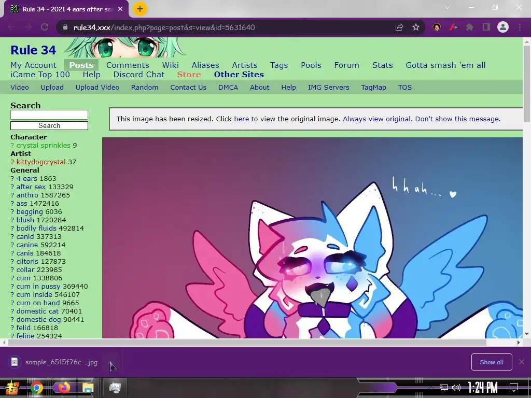Image resolution: width=531 pixels, height=398 pixels.
Task: Click the Search button in sidebar
Action: point(49,125)
